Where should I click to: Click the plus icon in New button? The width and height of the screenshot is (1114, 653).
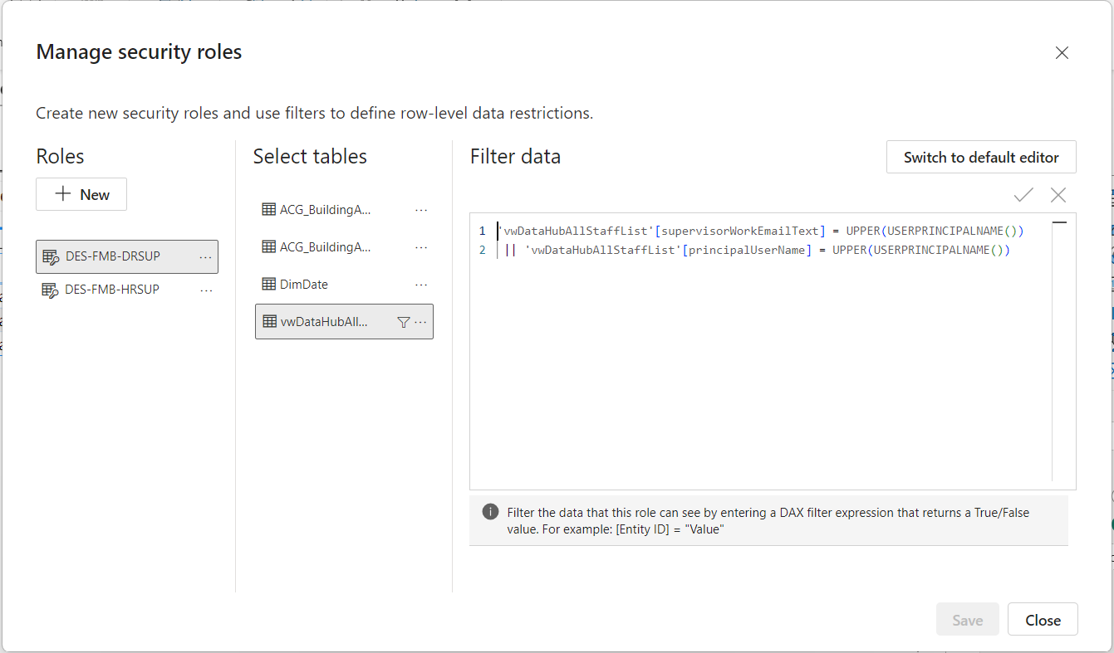[62, 194]
